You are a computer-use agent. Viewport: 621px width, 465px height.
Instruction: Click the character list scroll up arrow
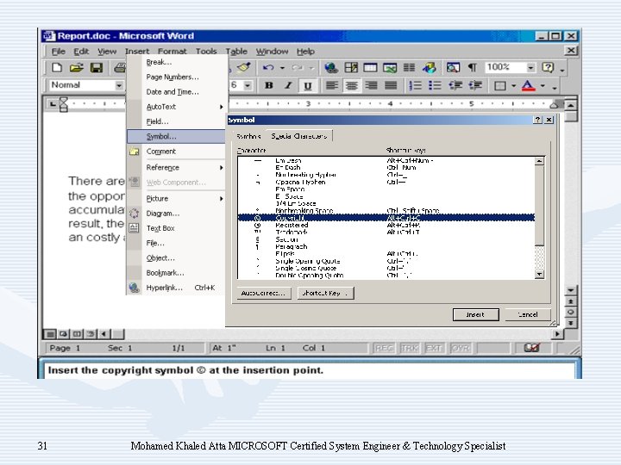539,161
